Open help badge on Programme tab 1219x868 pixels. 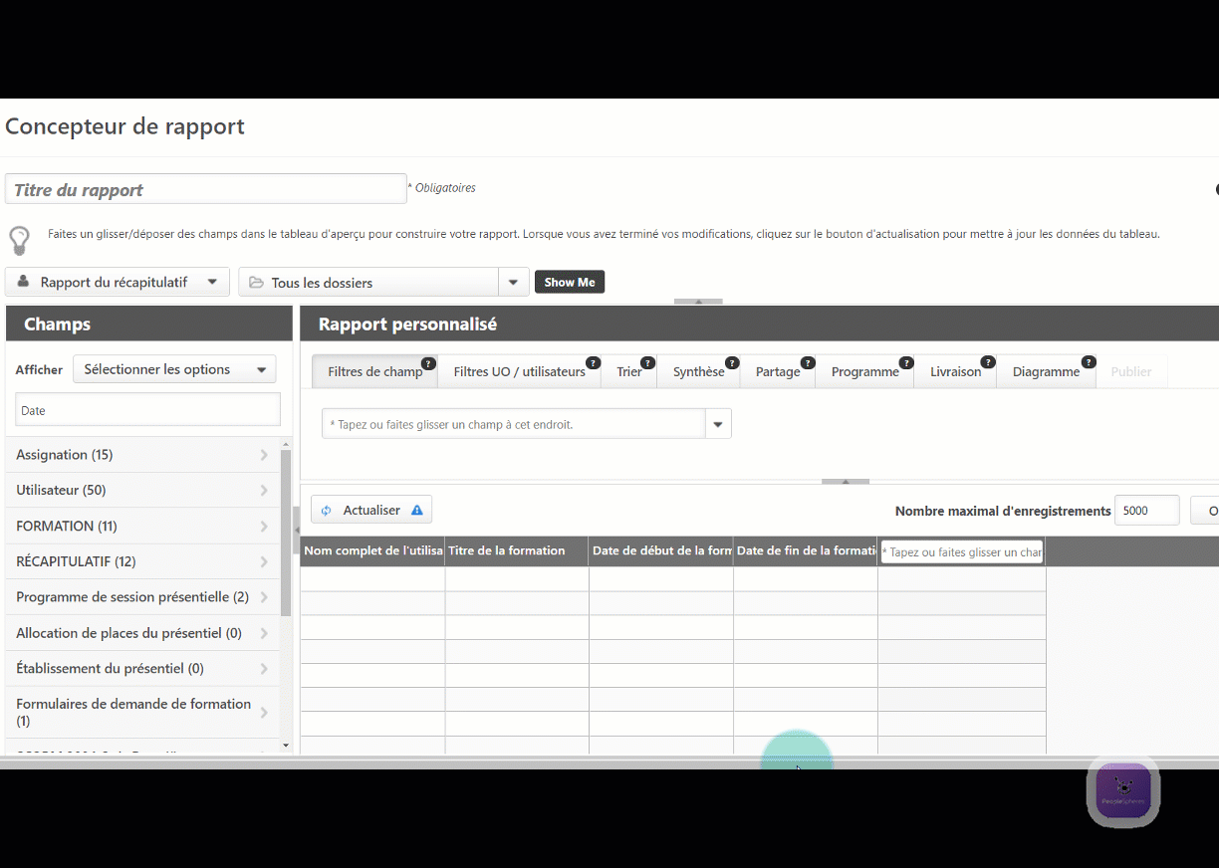(906, 363)
